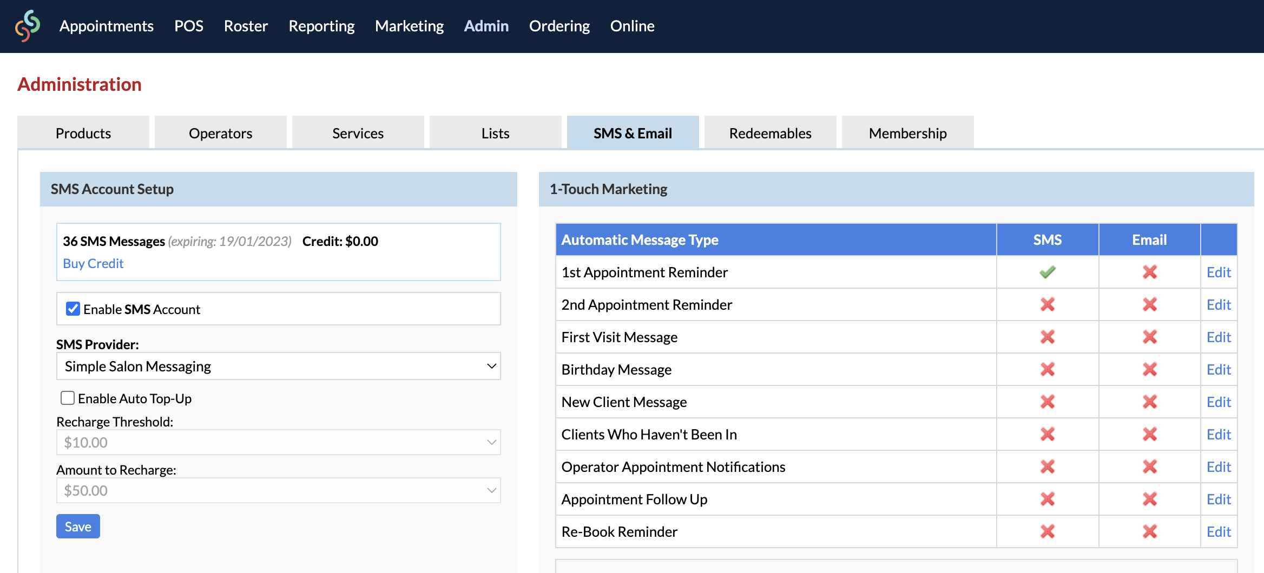1264x573 pixels.
Task: Click SMS cross for First Visit Message
Action: (1048, 337)
